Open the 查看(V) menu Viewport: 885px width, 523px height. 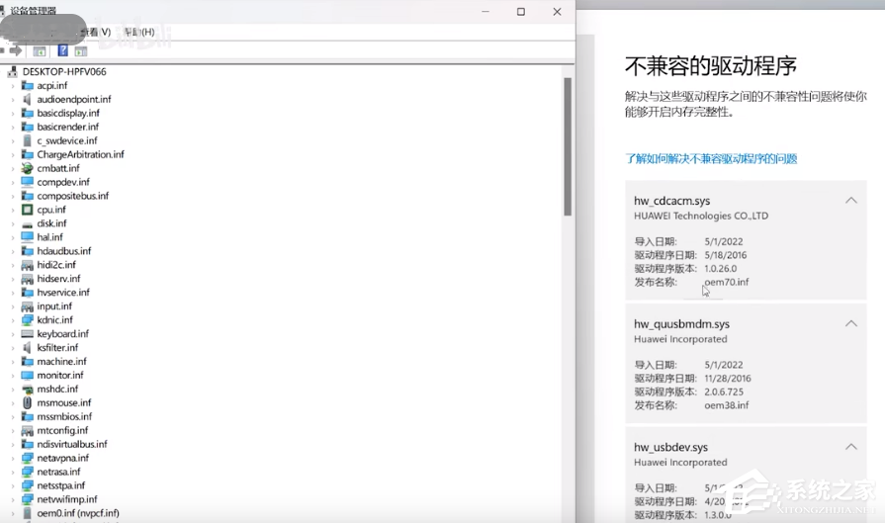96,32
